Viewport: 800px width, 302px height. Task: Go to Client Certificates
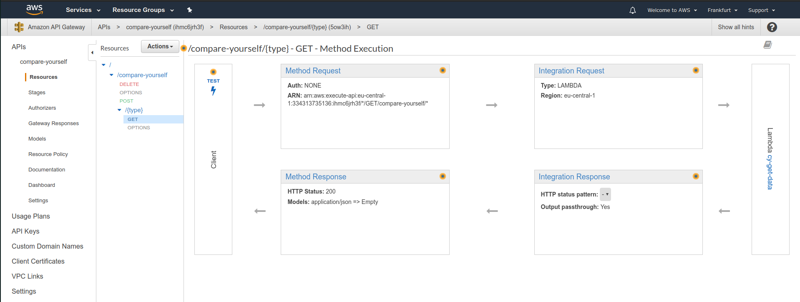pos(38,261)
